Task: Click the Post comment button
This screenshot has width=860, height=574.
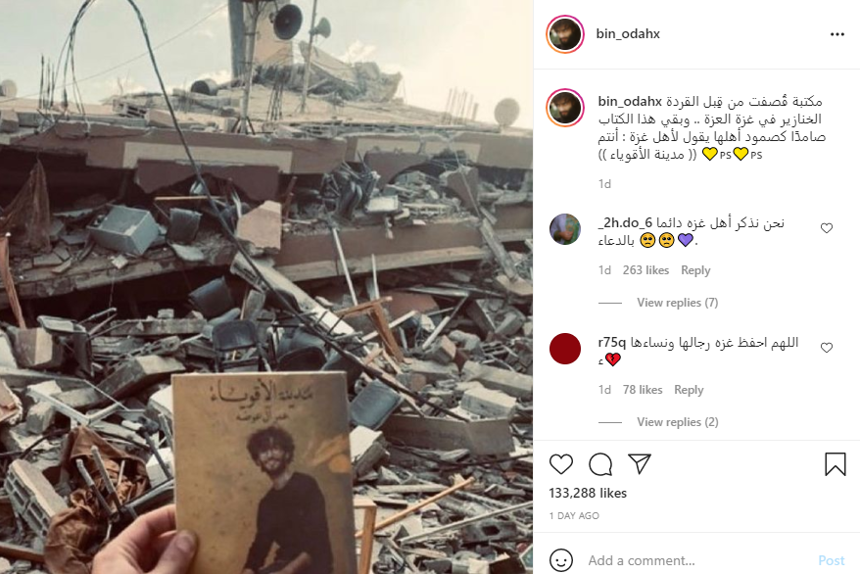Action: click(832, 560)
